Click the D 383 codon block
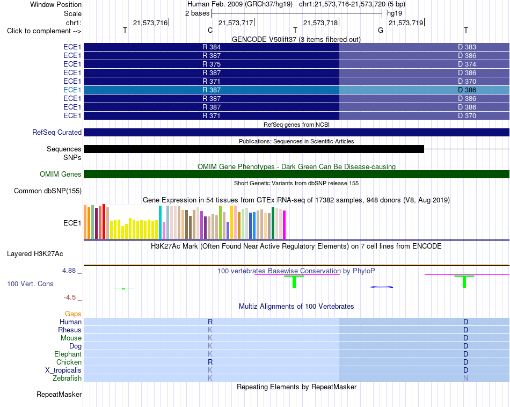 click(425, 47)
